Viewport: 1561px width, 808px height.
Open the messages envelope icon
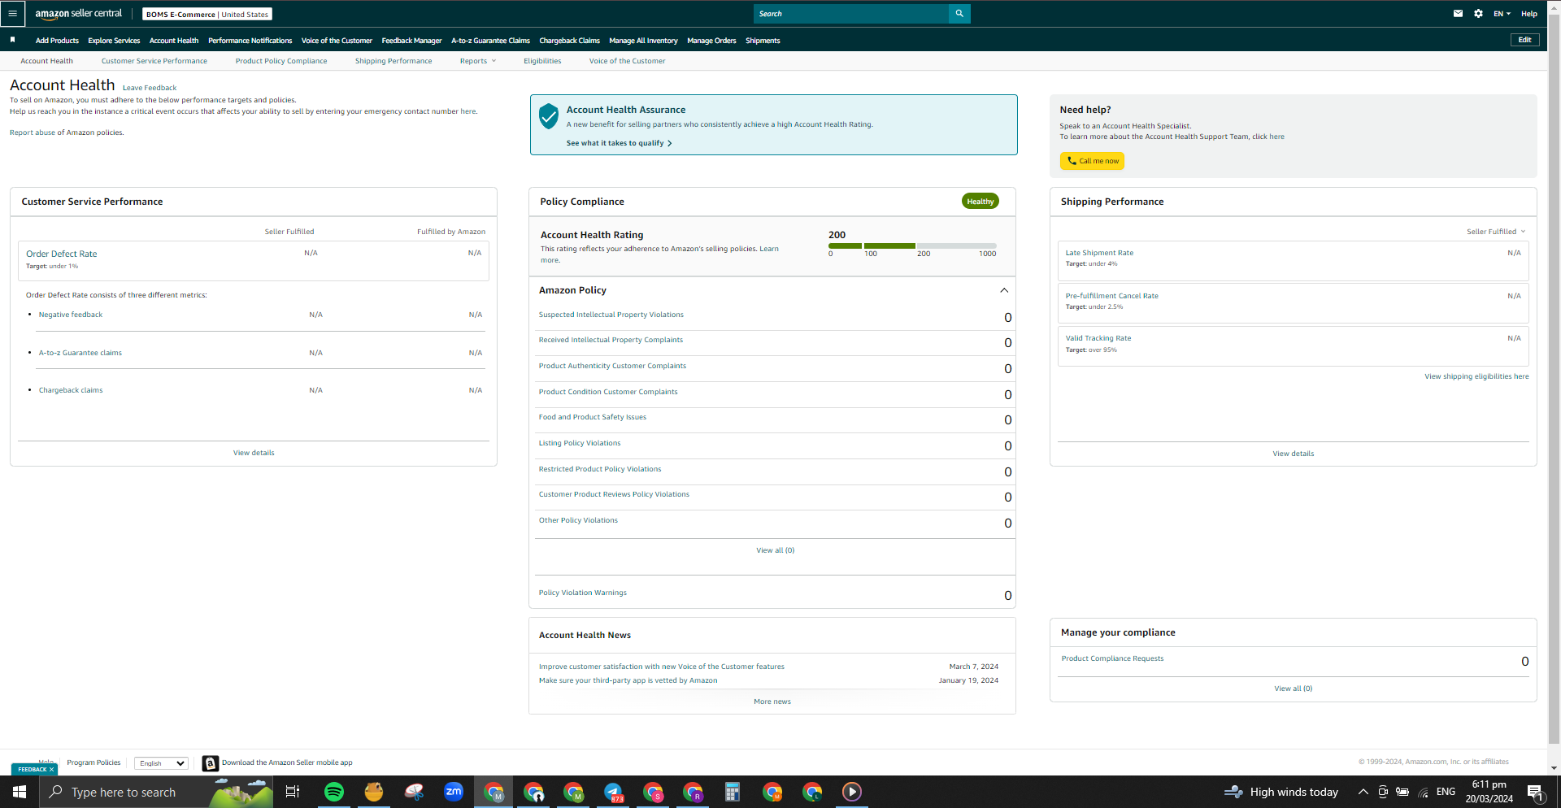click(x=1458, y=14)
